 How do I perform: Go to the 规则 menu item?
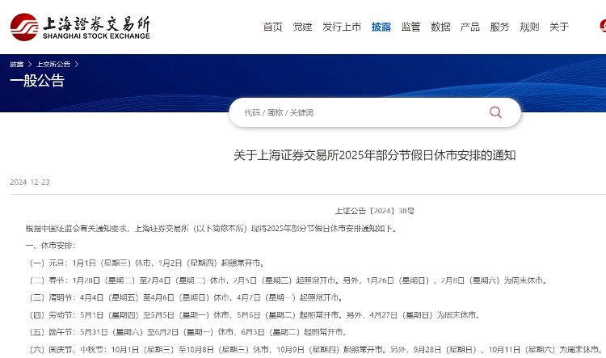529,27
